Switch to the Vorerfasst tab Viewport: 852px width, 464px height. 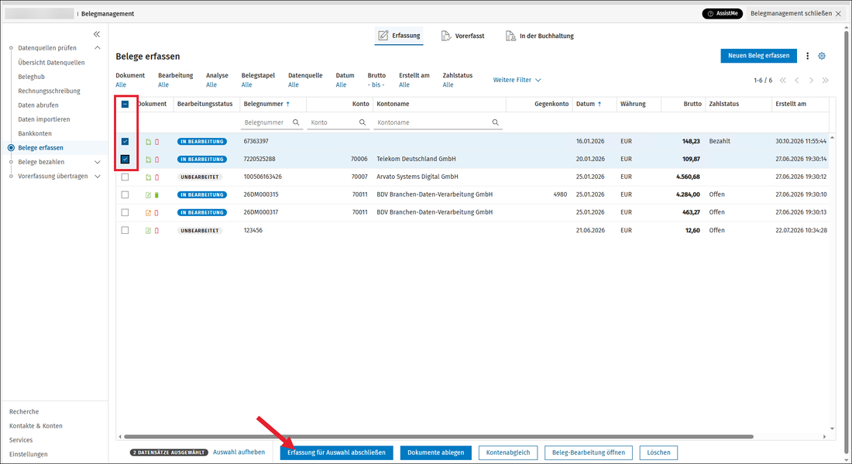[462, 36]
